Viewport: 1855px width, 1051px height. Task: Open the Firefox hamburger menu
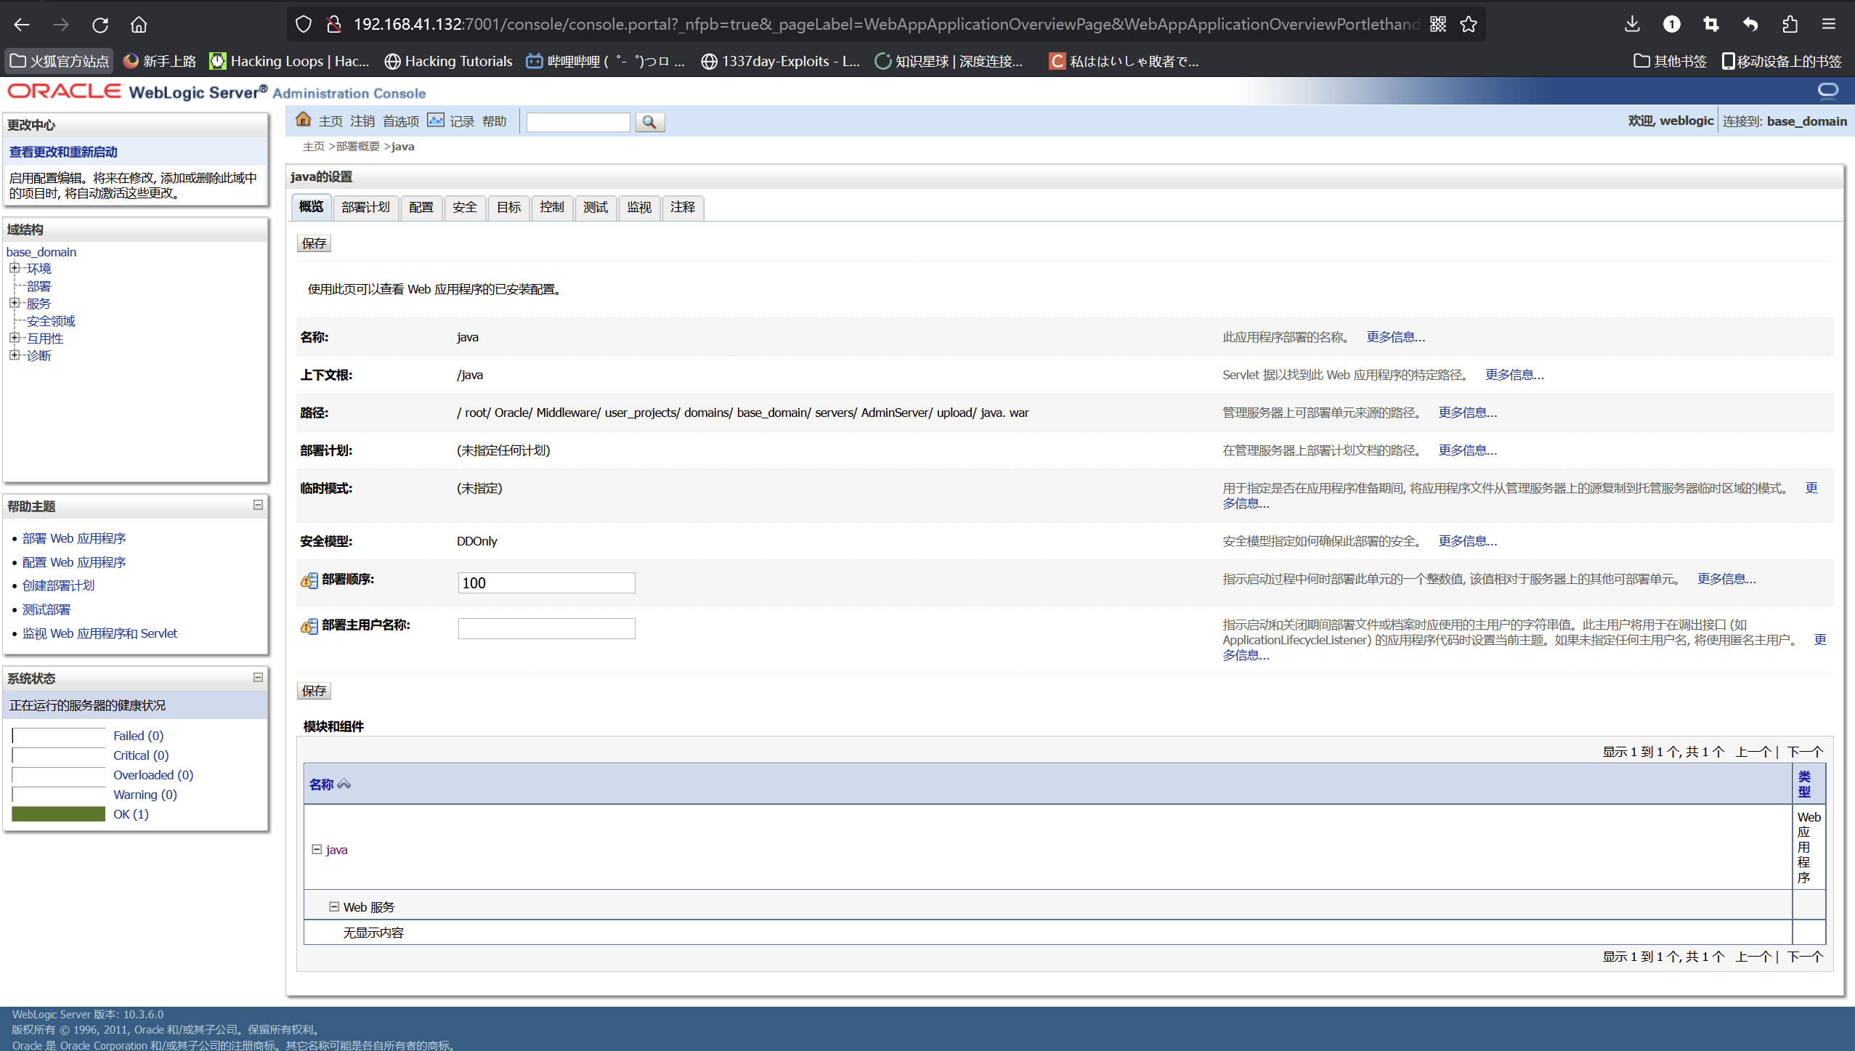click(x=1829, y=25)
